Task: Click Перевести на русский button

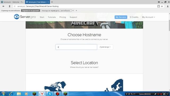Action: [31, 11]
